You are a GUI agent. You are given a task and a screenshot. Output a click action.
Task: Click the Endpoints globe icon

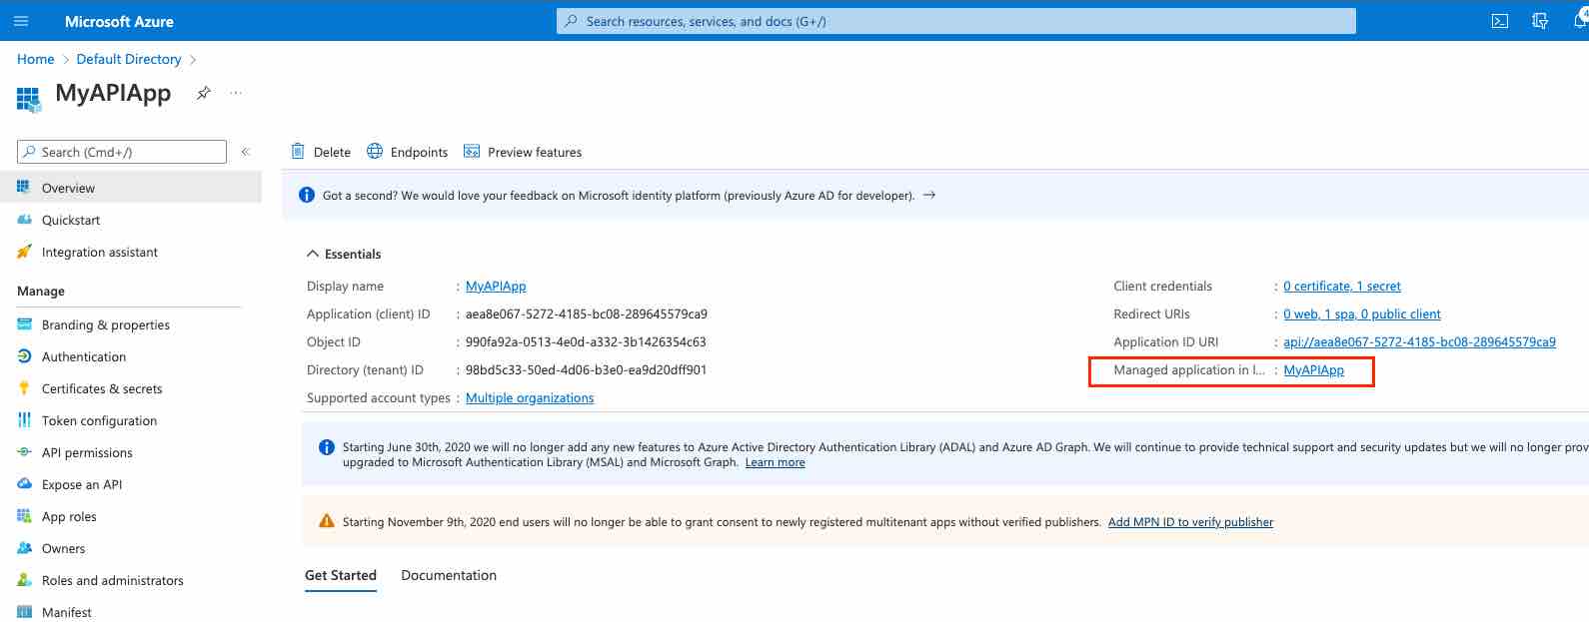[375, 152]
